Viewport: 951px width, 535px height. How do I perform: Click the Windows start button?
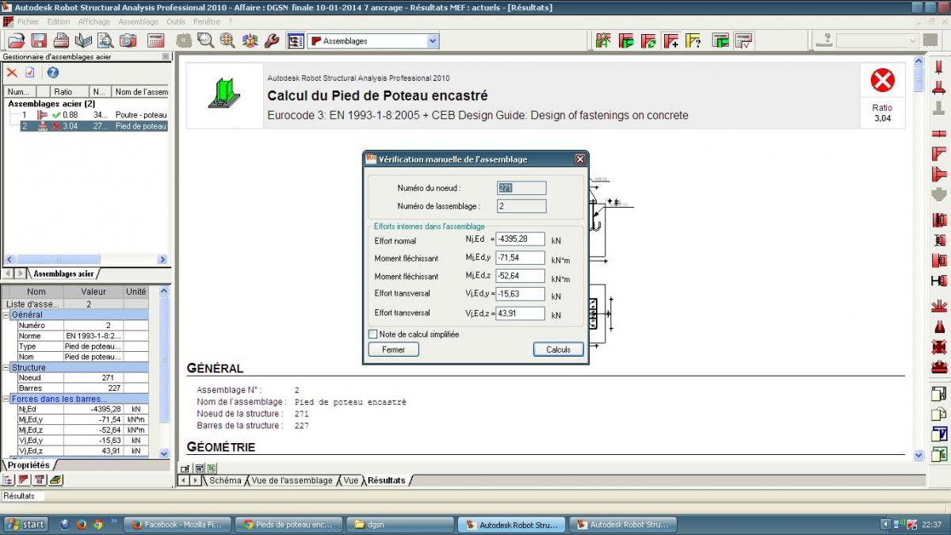click(x=25, y=524)
